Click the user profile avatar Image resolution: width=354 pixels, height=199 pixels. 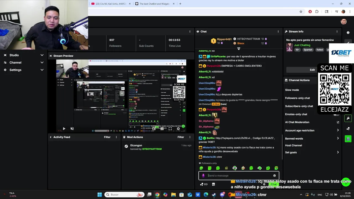[343, 22]
